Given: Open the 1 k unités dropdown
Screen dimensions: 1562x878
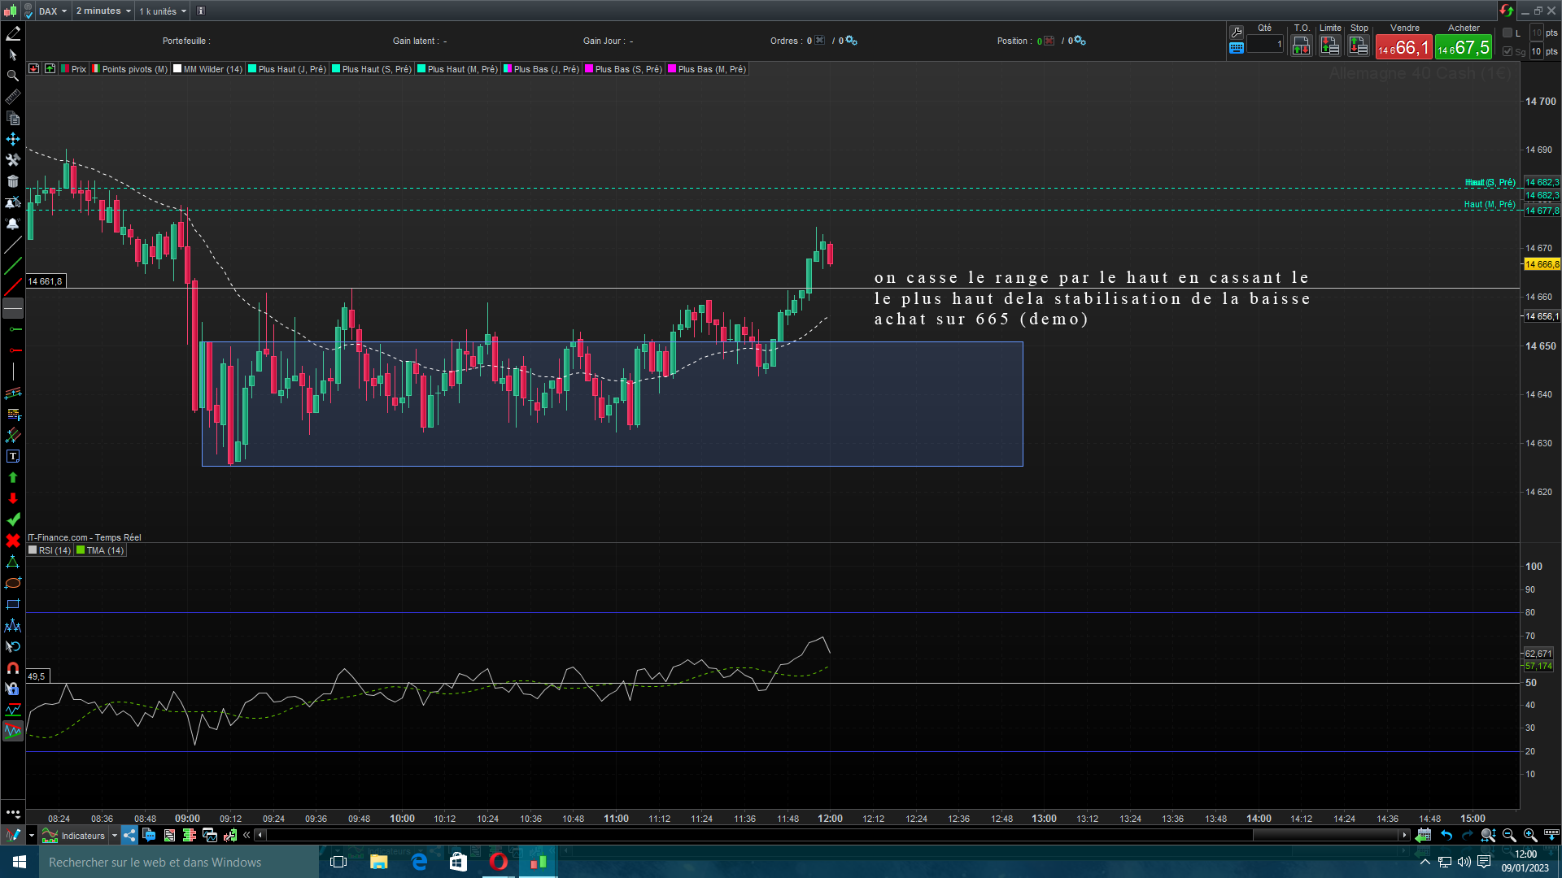Looking at the screenshot, I should pos(163,11).
